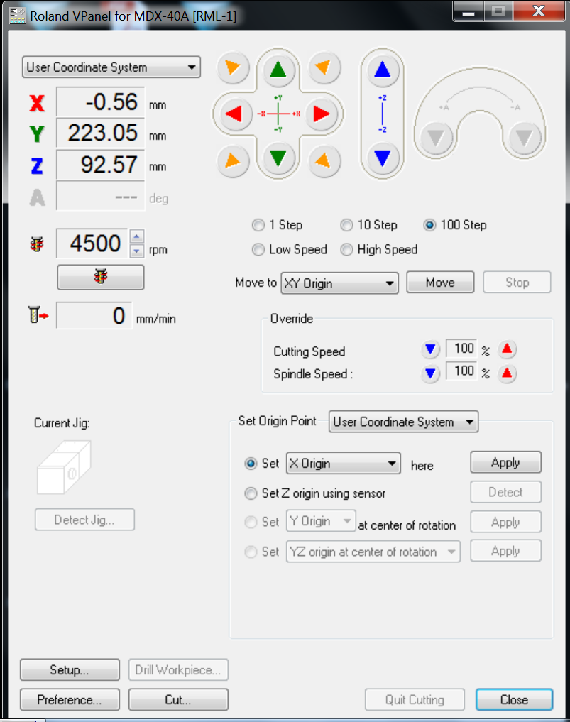
Task: Lower spindle with blue -Z down arrow
Action: click(x=383, y=158)
